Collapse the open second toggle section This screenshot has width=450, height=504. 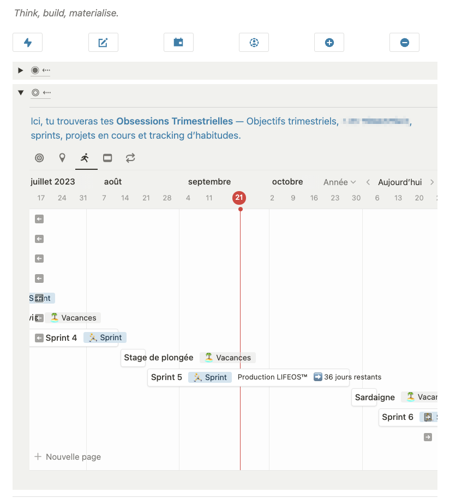21,93
